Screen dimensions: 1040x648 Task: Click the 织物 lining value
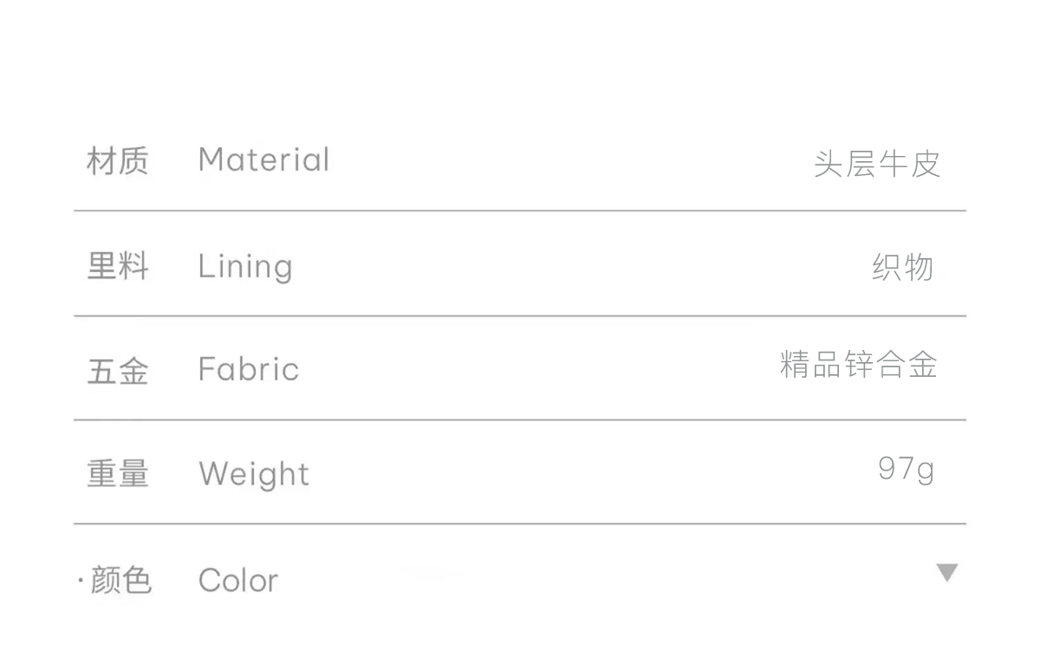click(x=902, y=268)
